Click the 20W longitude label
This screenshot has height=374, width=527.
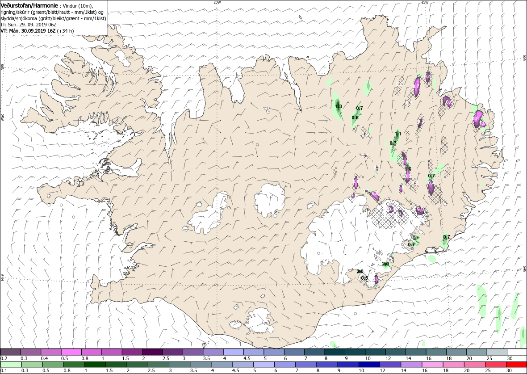[217, 2]
